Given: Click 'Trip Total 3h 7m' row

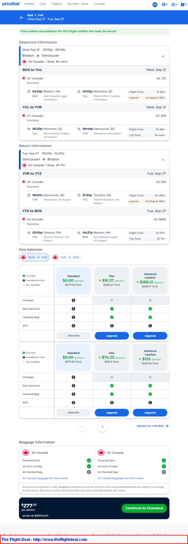Looking at the screenshot, I should pyautogui.click(x=147, y=239).
